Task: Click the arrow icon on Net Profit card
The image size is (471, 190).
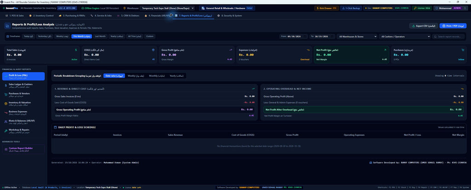Action: pos(385,50)
